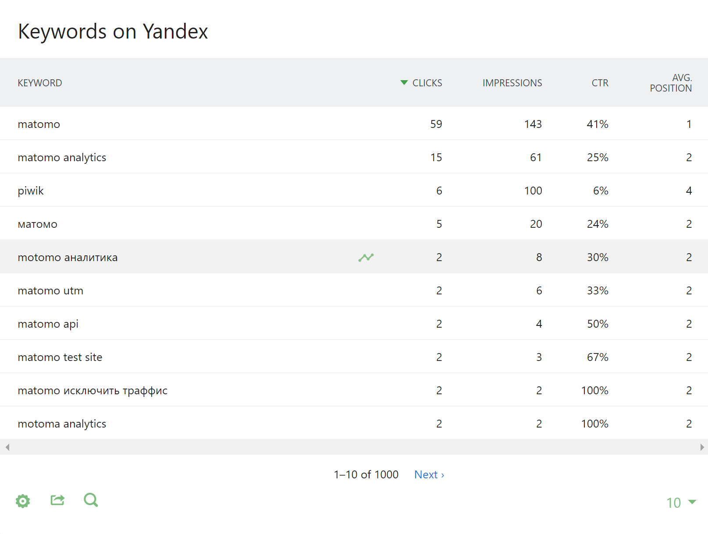Select the "motomo аналитика" keyword

(68, 258)
